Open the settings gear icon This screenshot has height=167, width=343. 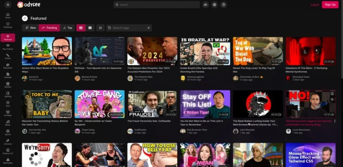(x=214, y=5)
